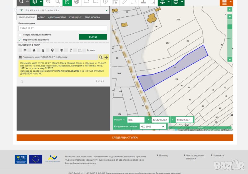Open the ИДЕНТИФИКАТОР tab
The image size is (248, 174).
(57, 17)
